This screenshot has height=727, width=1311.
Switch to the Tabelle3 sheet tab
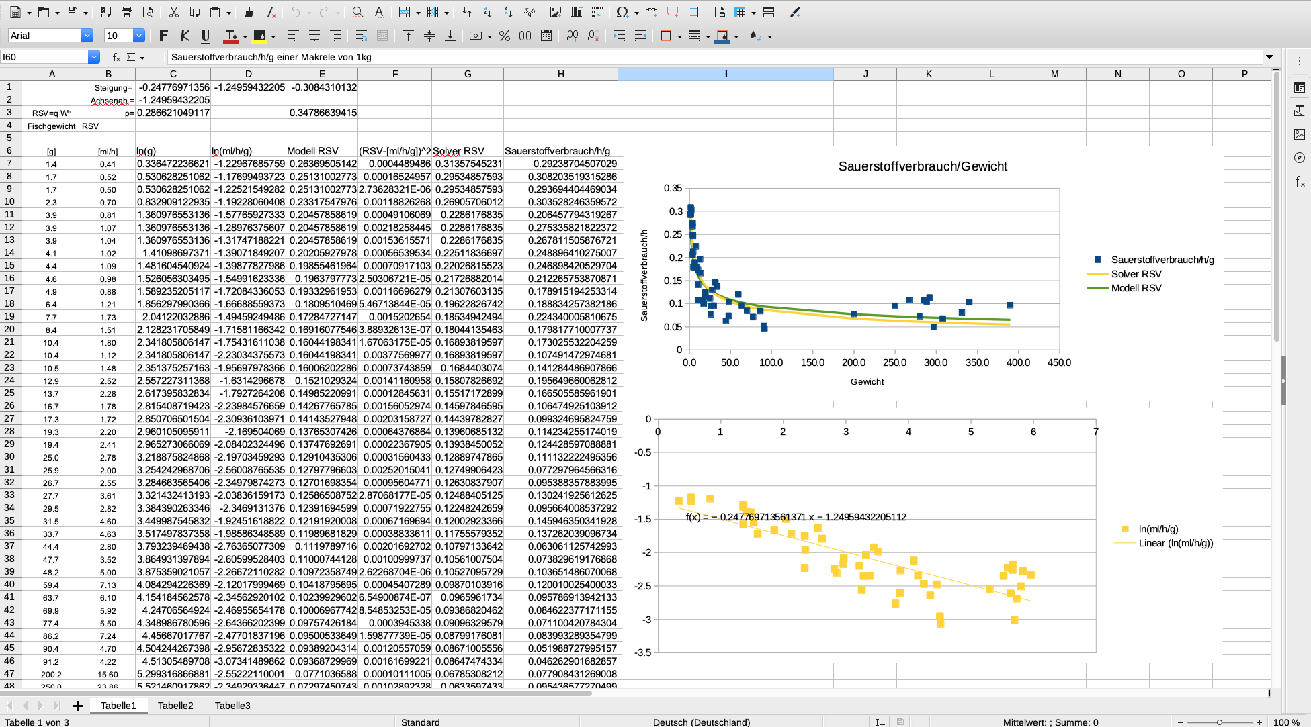232,706
